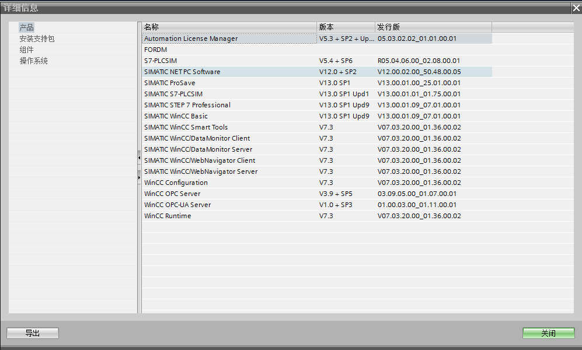
Task: Click the splitter right arrow
Action: tap(139, 177)
